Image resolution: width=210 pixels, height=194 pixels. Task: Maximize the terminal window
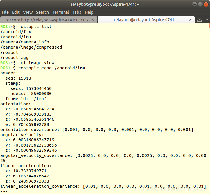tap(200, 4)
